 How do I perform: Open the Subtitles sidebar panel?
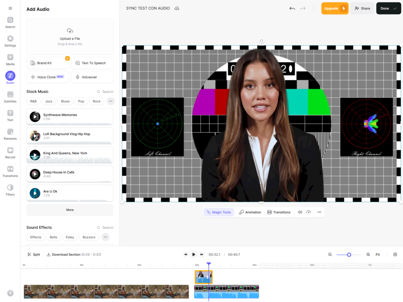coord(10,97)
